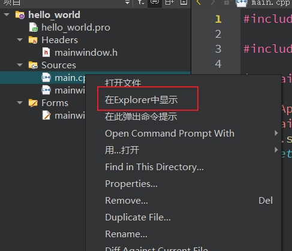Select hello_world.pro label in tree
The height and width of the screenshot is (251, 292).
coord(76,28)
